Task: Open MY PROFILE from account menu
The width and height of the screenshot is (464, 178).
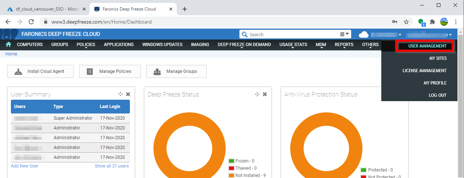Action: coord(435,83)
